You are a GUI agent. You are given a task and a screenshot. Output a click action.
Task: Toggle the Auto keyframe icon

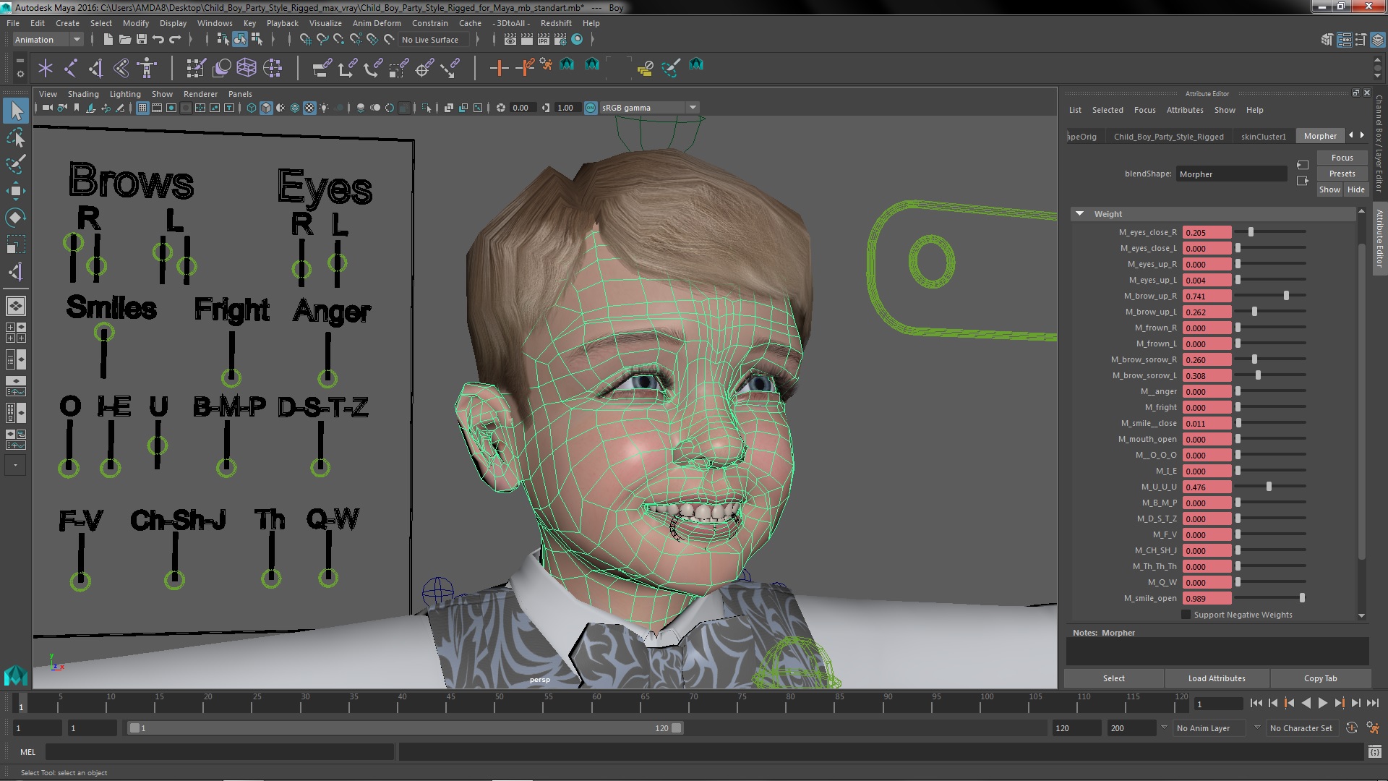coord(1351,728)
